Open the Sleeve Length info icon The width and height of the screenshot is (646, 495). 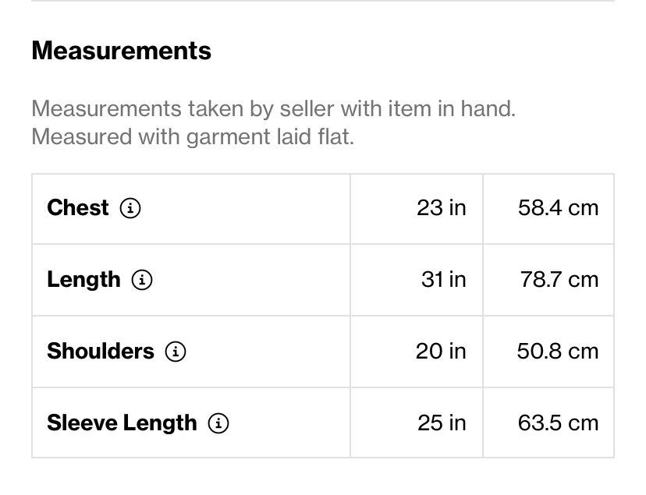(218, 423)
